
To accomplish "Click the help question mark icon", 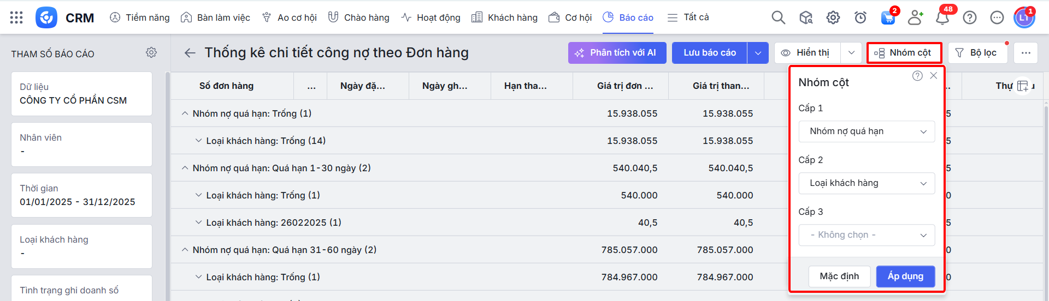I will click(x=970, y=17).
